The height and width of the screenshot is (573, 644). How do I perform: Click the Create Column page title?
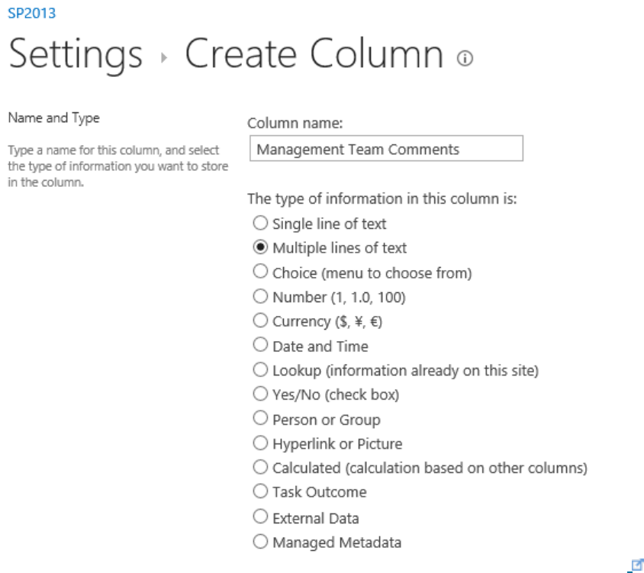click(314, 55)
